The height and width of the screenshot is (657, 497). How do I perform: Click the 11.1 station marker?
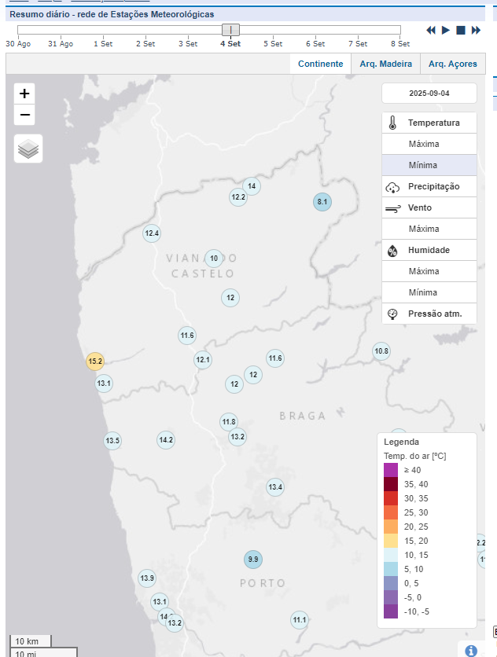(300, 620)
